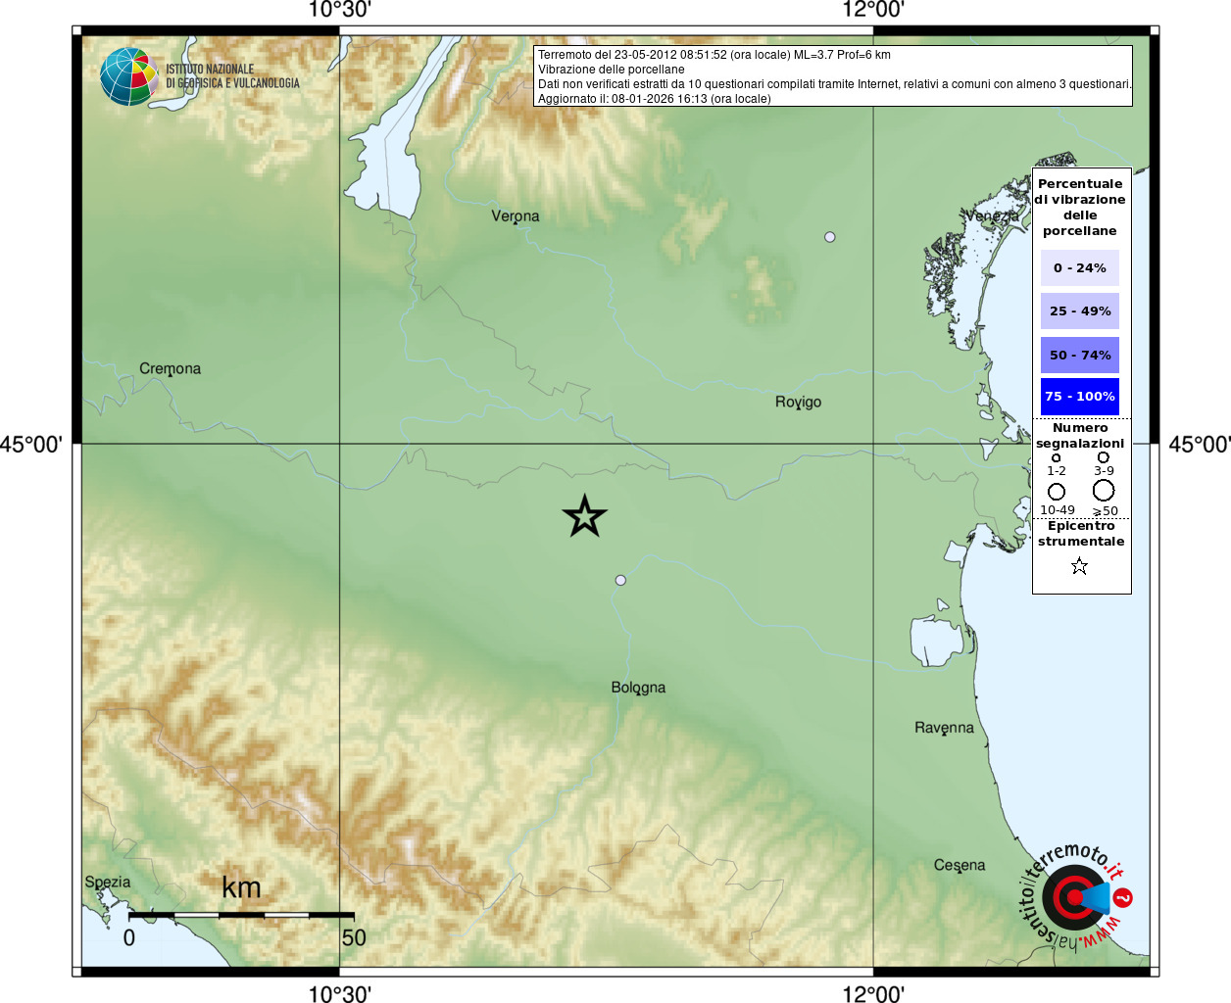Image resolution: width=1231 pixels, height=1003 pixels.
Task: Click the Terremoto del 23-05-2012 title line
Action: coord(714,55)
